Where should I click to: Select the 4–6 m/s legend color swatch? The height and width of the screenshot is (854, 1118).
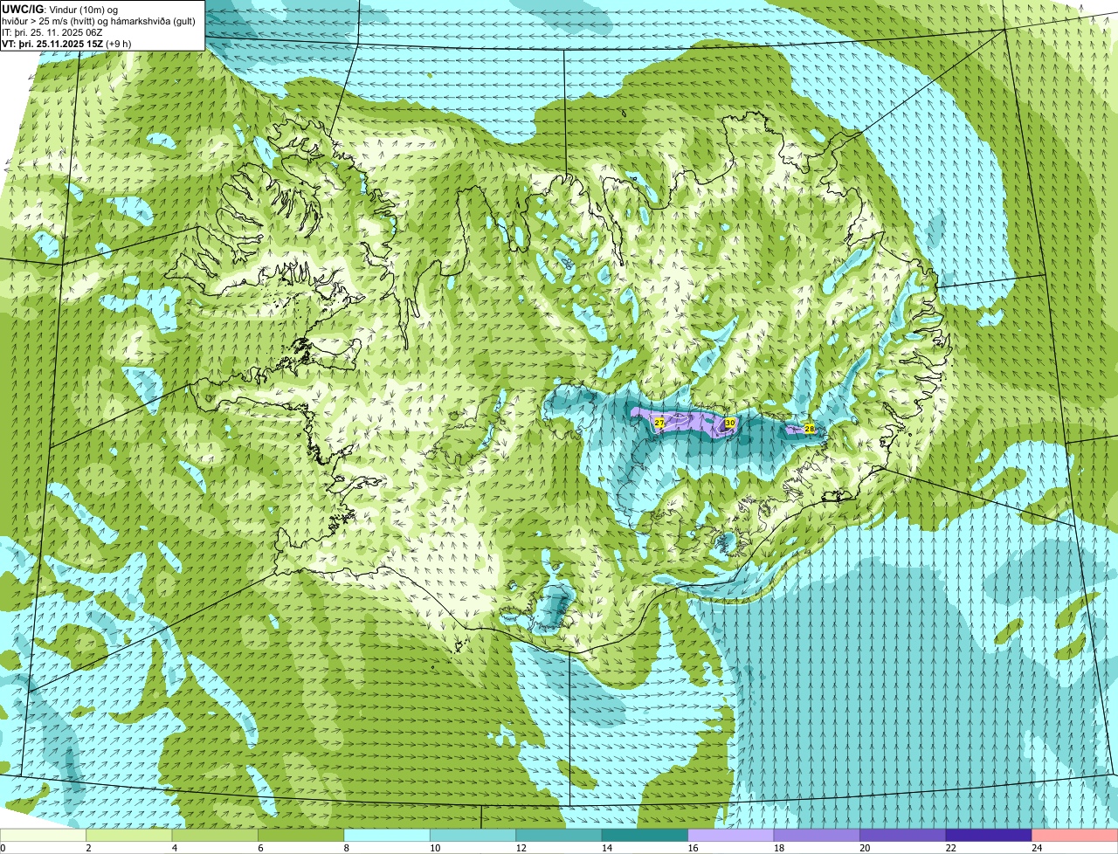[x=215, y=835]
